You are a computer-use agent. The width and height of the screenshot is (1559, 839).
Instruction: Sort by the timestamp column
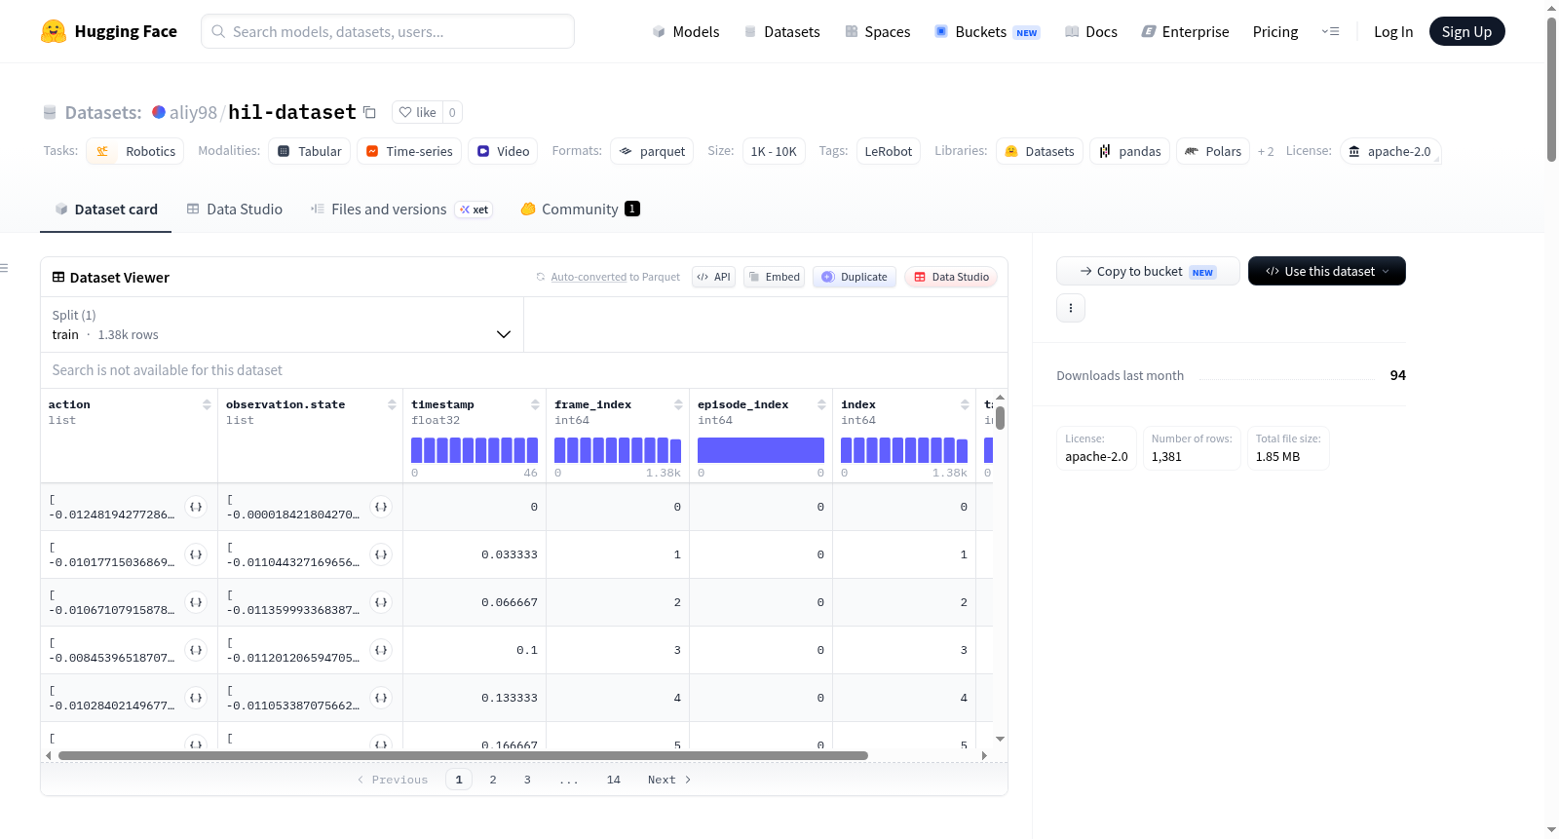(535, 404)
